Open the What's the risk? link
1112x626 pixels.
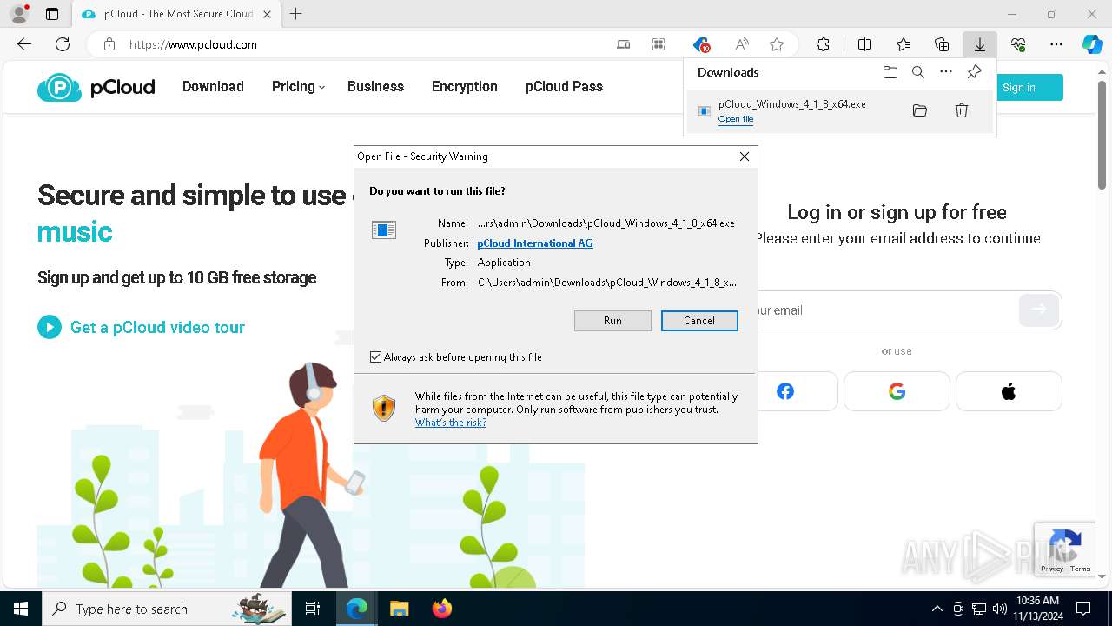tap(451, 423)
